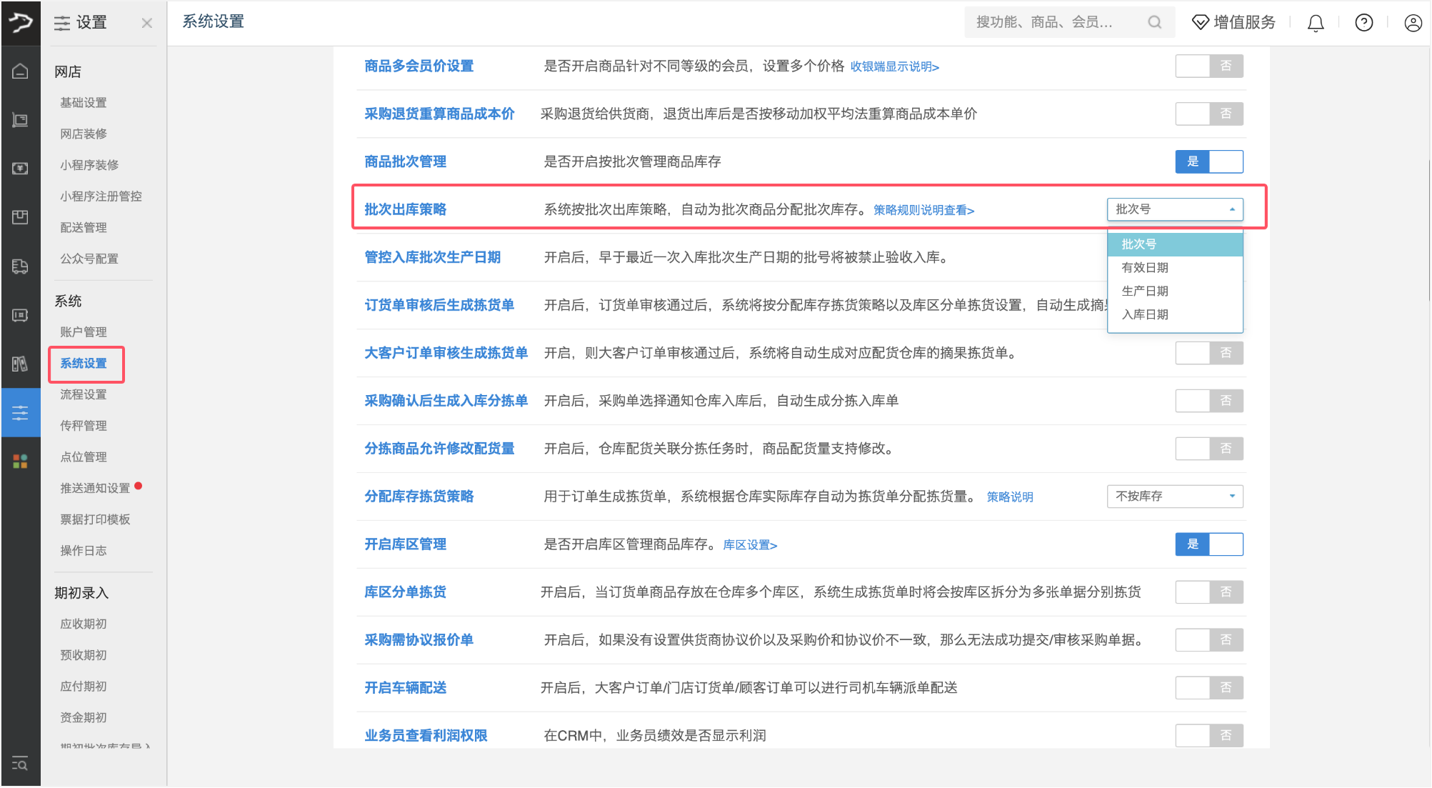This screenshot has width=1432, height=788.
Task: Enable 商品多会员价设置 toggle
Action: click(1208, 66)
